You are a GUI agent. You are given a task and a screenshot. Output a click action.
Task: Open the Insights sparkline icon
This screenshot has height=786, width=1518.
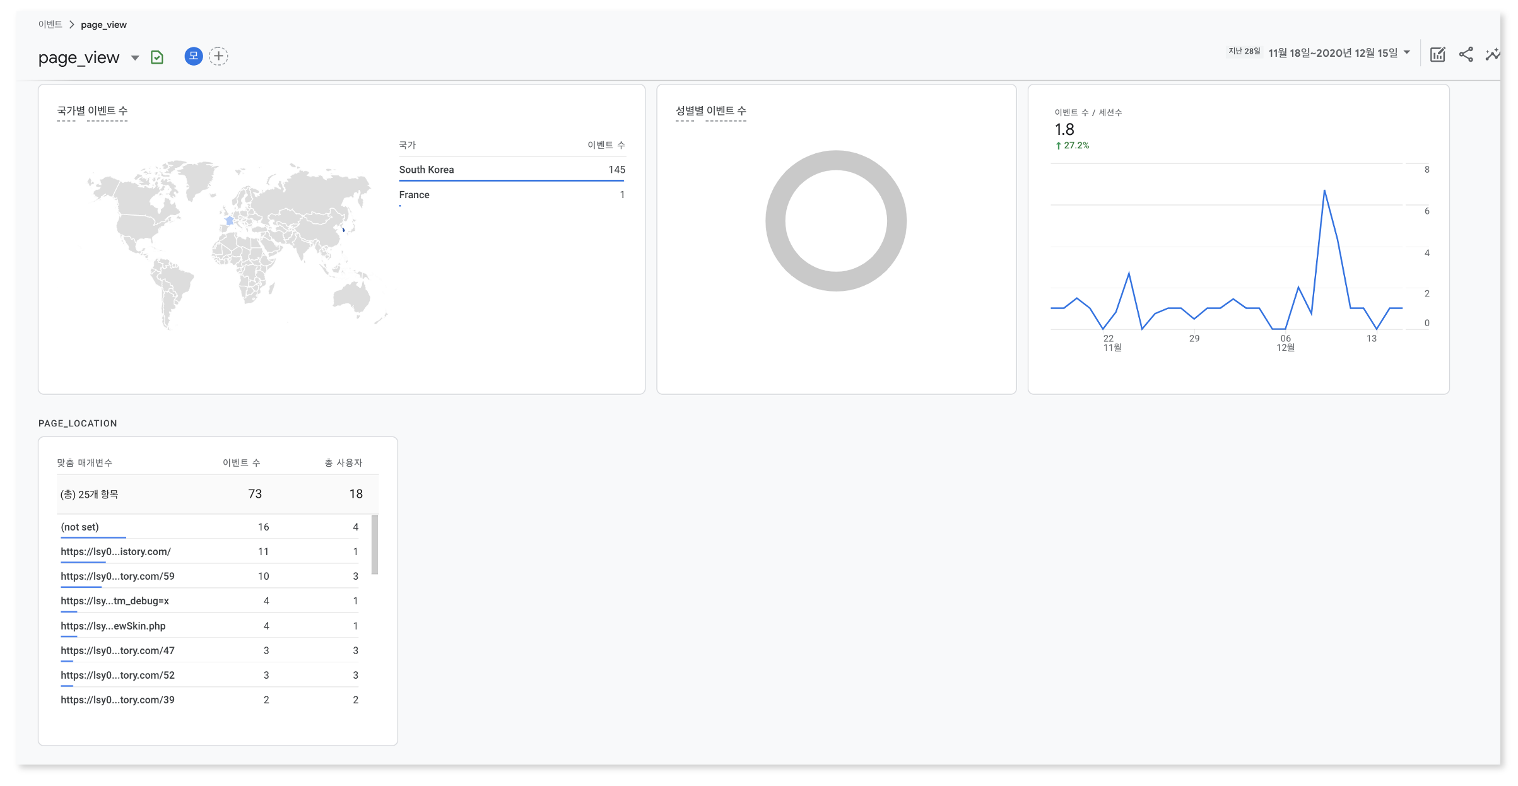(1493, 55)
